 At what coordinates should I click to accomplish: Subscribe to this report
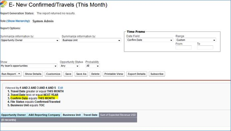157,74
